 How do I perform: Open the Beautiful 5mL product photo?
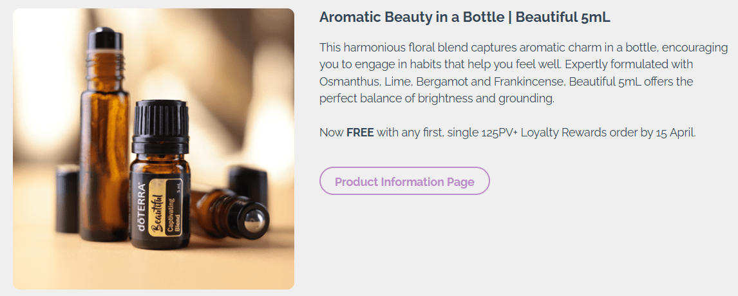(x=153, y=149)
